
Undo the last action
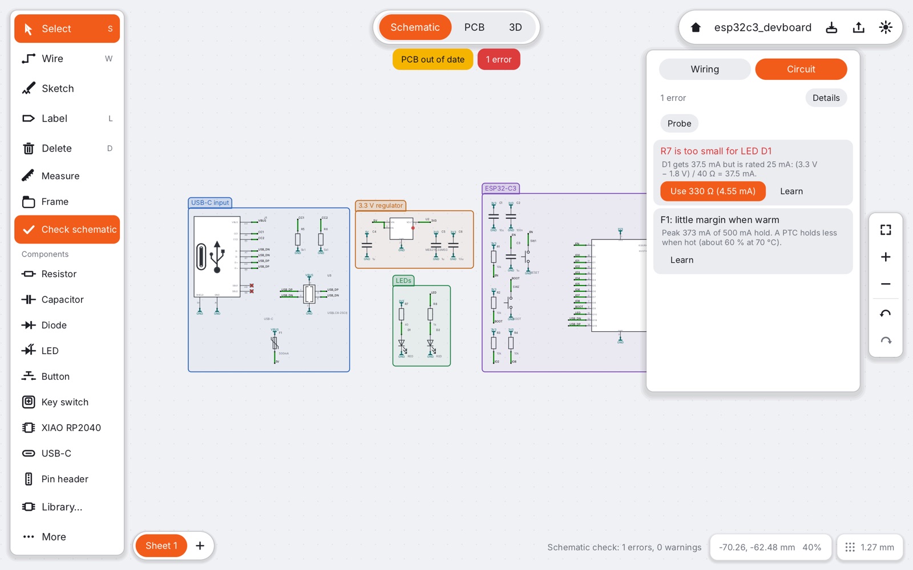(x=886, y=313)
